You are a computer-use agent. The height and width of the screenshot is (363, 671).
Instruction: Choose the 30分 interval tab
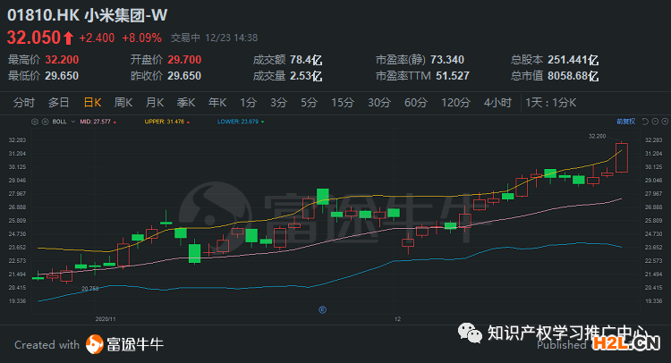pos(379,103)
